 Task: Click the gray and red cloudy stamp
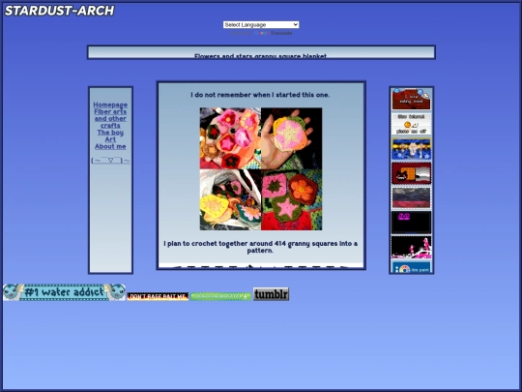411,198
